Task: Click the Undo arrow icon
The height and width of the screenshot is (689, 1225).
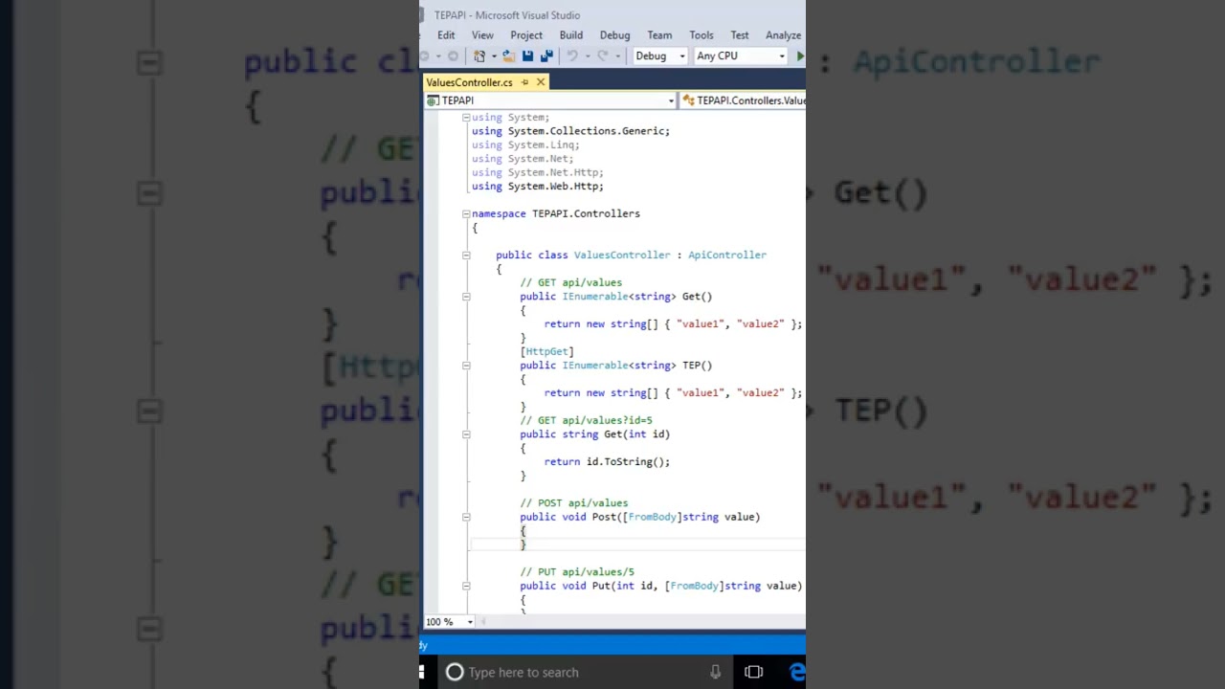Action: click(572, 56)
